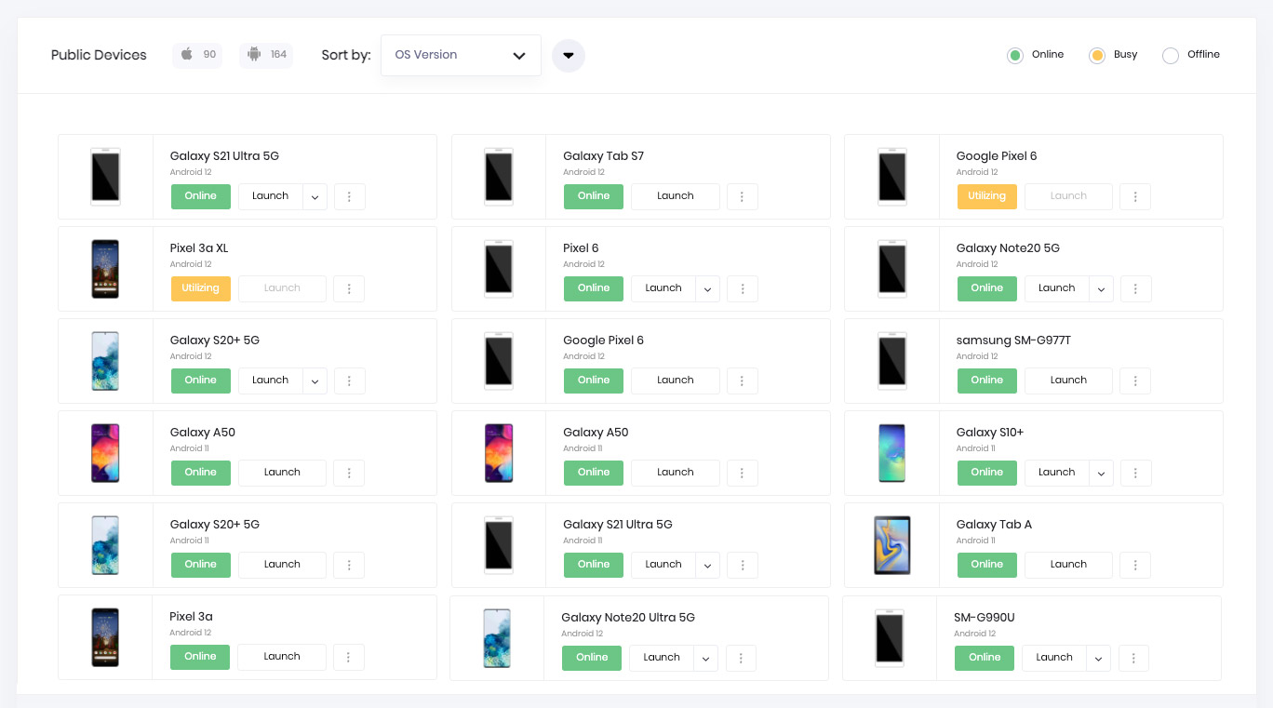This screenshot has width=1273, height=708.
Task: Click the Galaxy Tab S7 device thumbnail
Action: (x=499, y=177)
